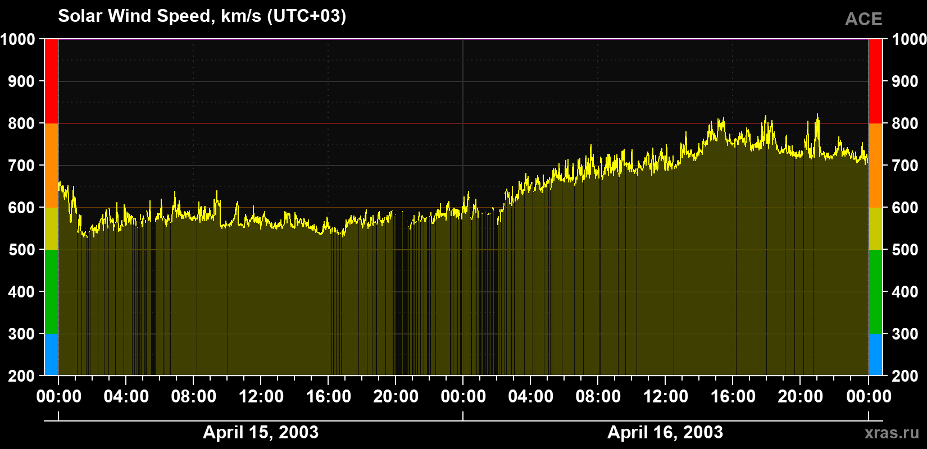The image size is (927, 449).
Task: Click the 08:00 tick under April 15
Action: [x=193, y=396]
